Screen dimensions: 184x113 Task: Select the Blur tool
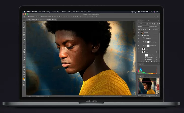24,55
